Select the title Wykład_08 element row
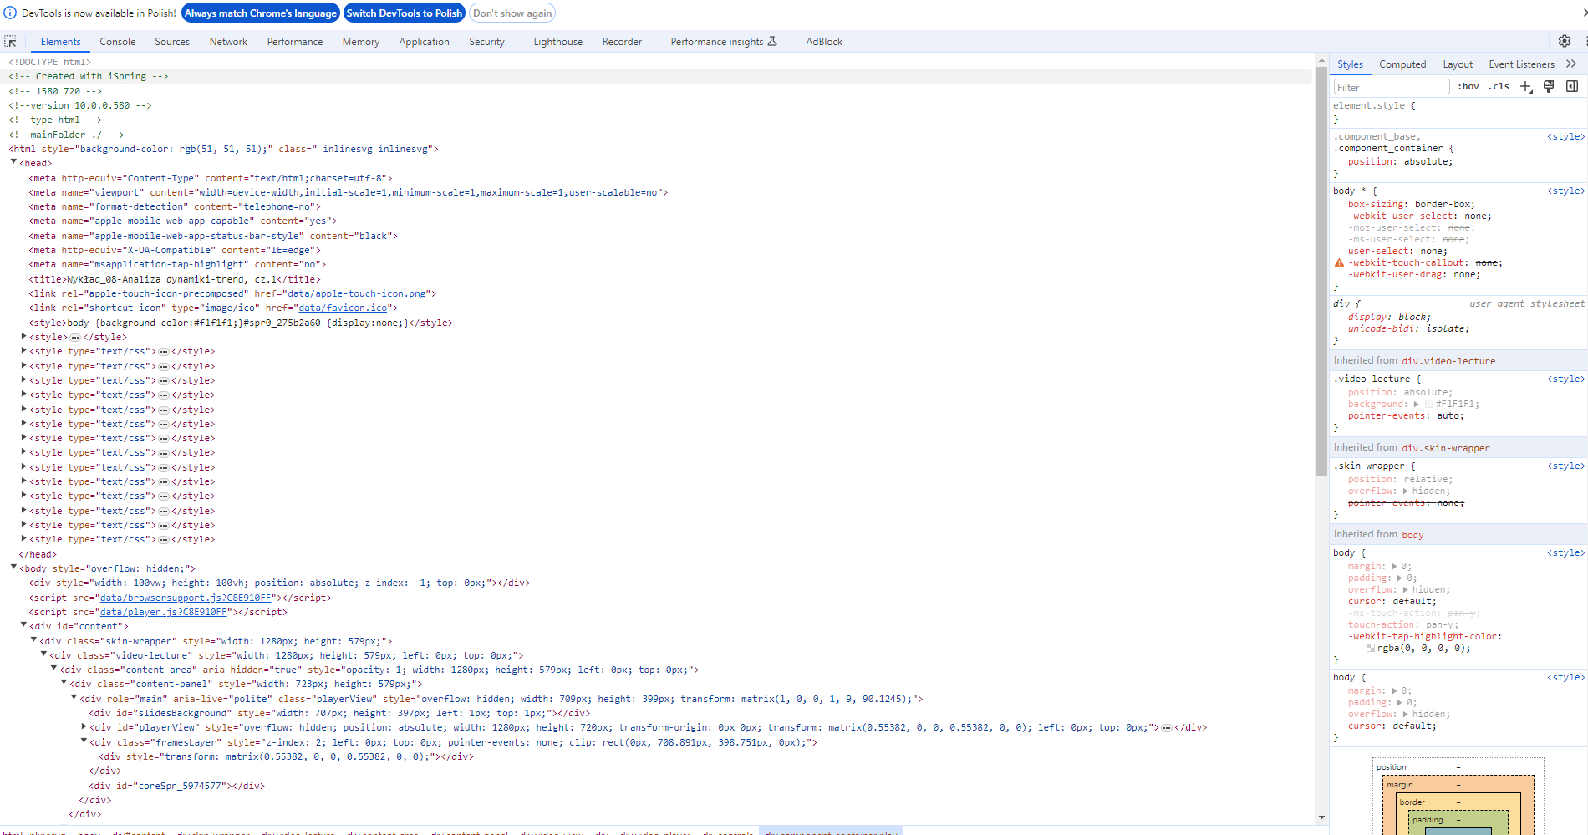The width and height of the screenshot is (1588, 835). 175,280
